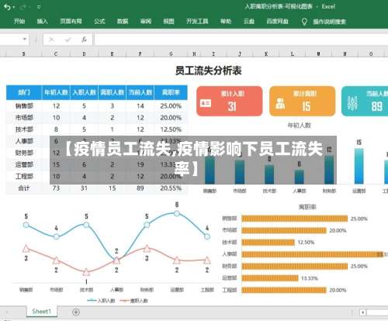
Task: Switch to the 插入 ribbon tab
Action: click(x=43, y=22)
